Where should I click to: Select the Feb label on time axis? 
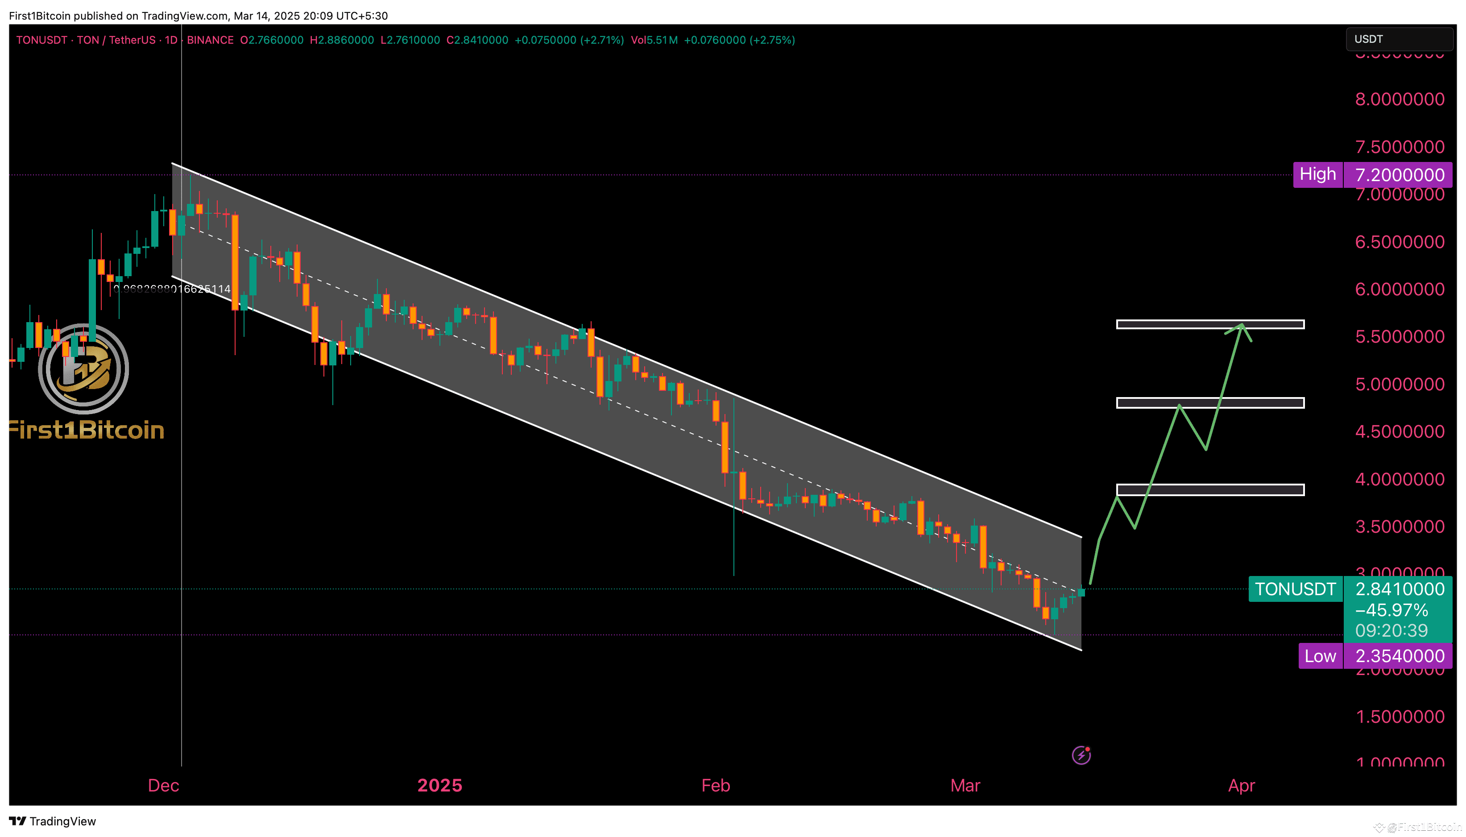pos(716,785)
